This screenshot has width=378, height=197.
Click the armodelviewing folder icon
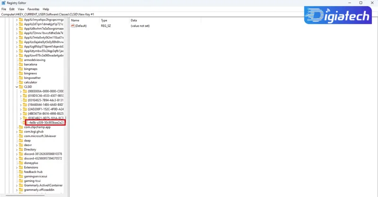click(21, 60)
